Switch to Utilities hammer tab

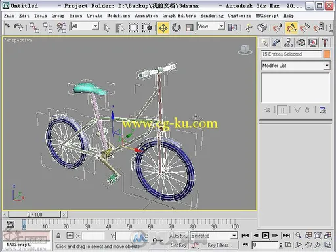pyautogui.click(x=325, y=43)
